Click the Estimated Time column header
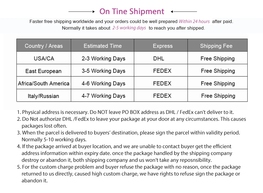The height and width of the screenshot is (193, 263). pos(102,45)
